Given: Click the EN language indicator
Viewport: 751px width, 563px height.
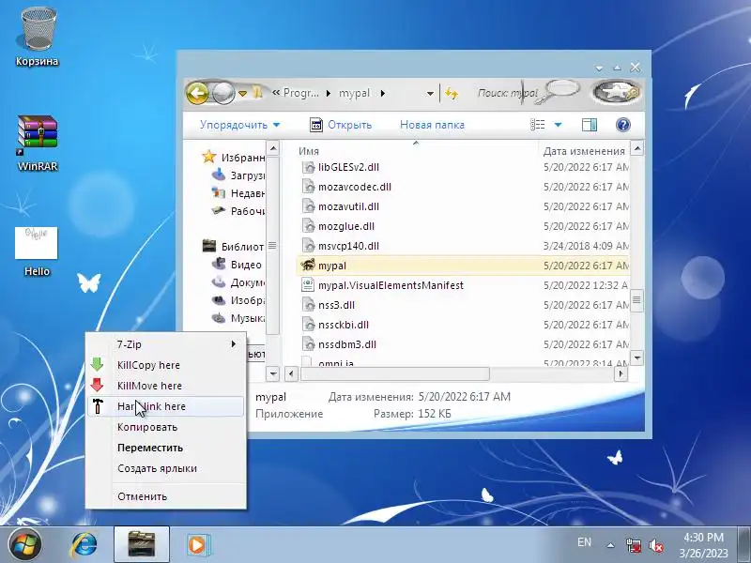Looking at the screenshot, I should tap(584, 542).
